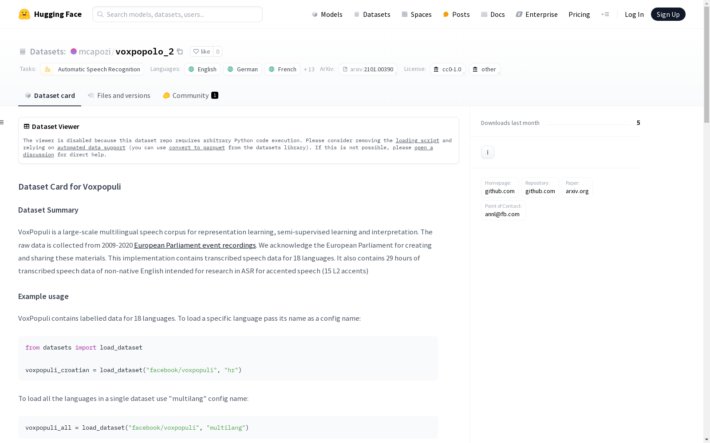Switch to the Files and versions tab
Screen dimensions: 710x443
pyautogui.click(x=119, y=96)
